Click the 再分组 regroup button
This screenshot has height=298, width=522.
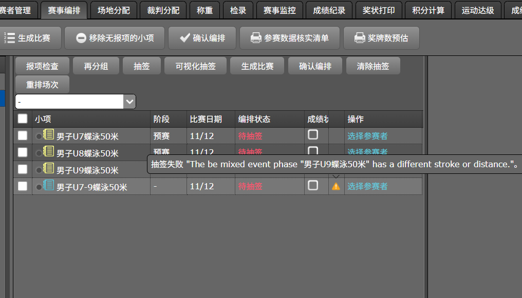(96, 66)
